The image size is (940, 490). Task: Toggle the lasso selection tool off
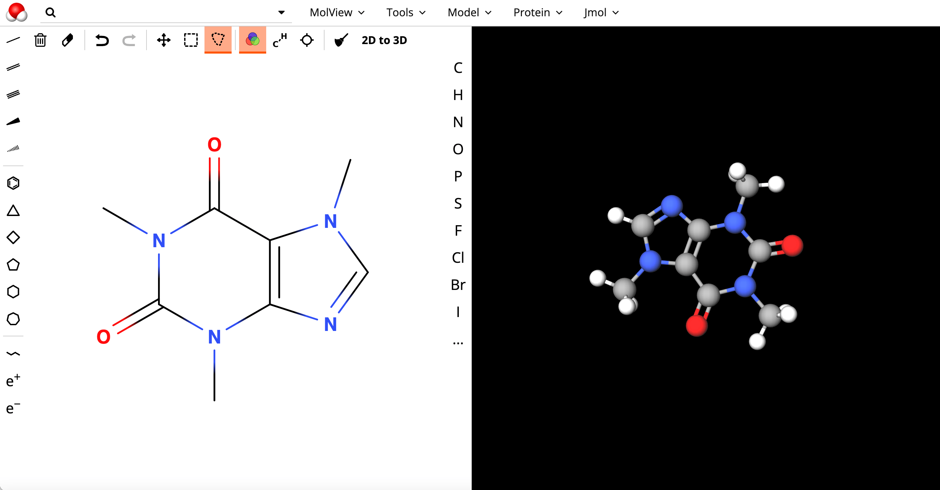pos(218,39)
